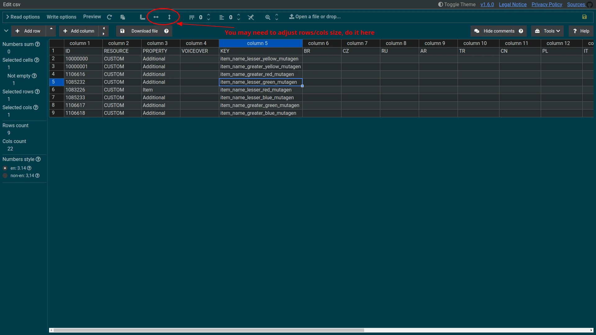Click the speech bubbles comments icon
Image resolution: width=596 pixels, height=335 pixels.
click(477, 31)
